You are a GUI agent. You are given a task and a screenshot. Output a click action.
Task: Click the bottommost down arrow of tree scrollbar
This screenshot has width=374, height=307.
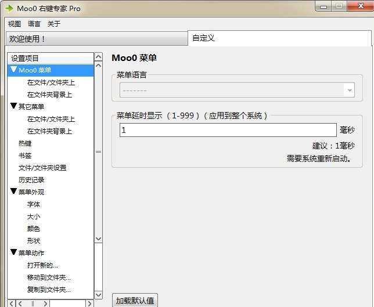click(99, 295)
